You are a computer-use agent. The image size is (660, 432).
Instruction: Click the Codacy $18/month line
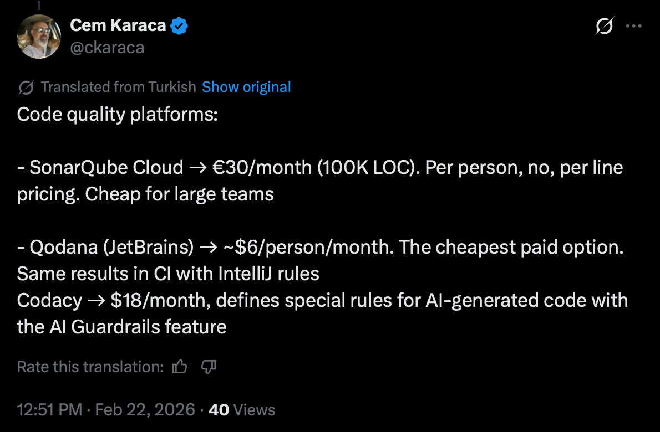[x=322, y=300]
